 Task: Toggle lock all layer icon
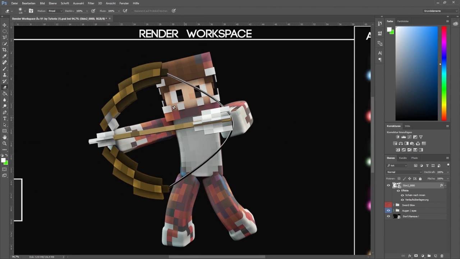click(x=420, y=178)
